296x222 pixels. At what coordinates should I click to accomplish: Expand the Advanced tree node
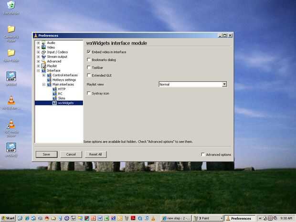tap(38, 62)
